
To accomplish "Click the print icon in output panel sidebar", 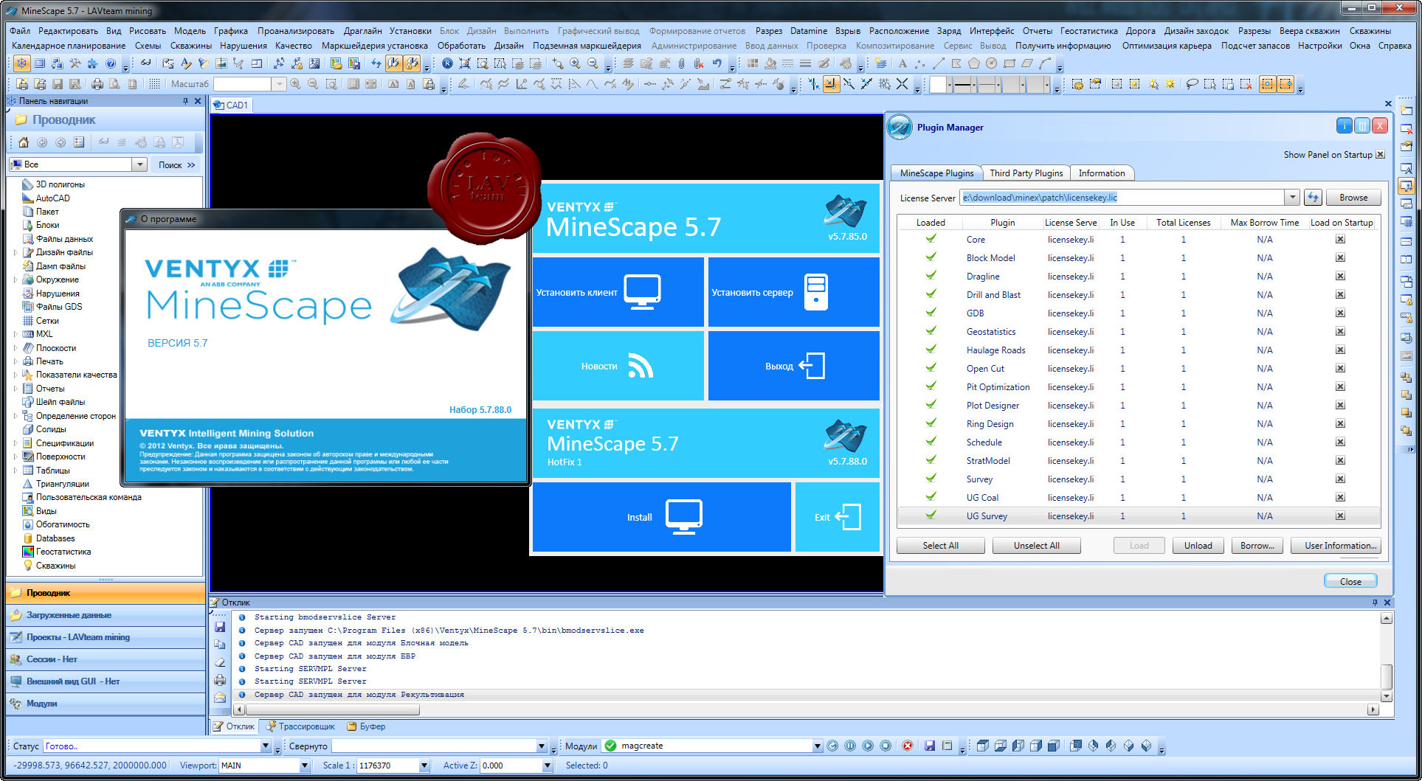I will point(220,680).
